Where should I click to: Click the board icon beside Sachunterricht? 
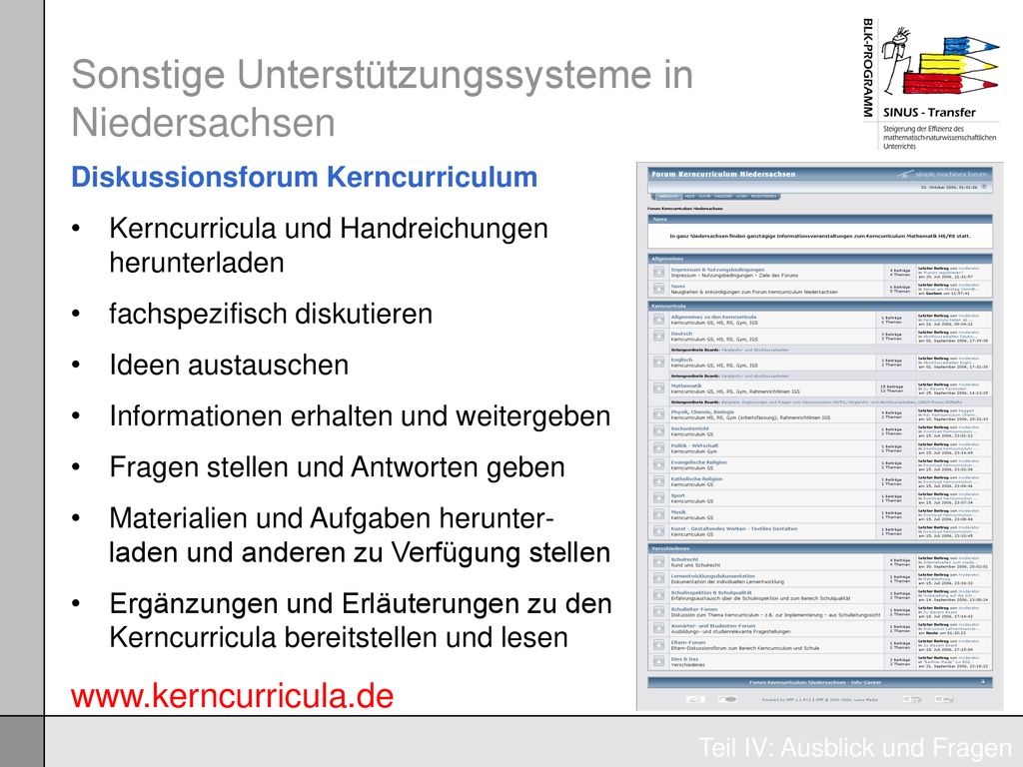pos(659,431)
